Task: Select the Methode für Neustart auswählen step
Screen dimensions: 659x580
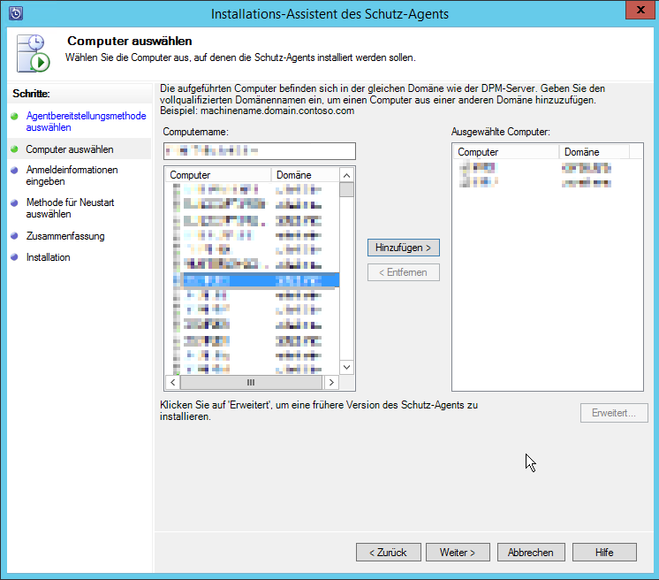Action: [x=70, y=209]
